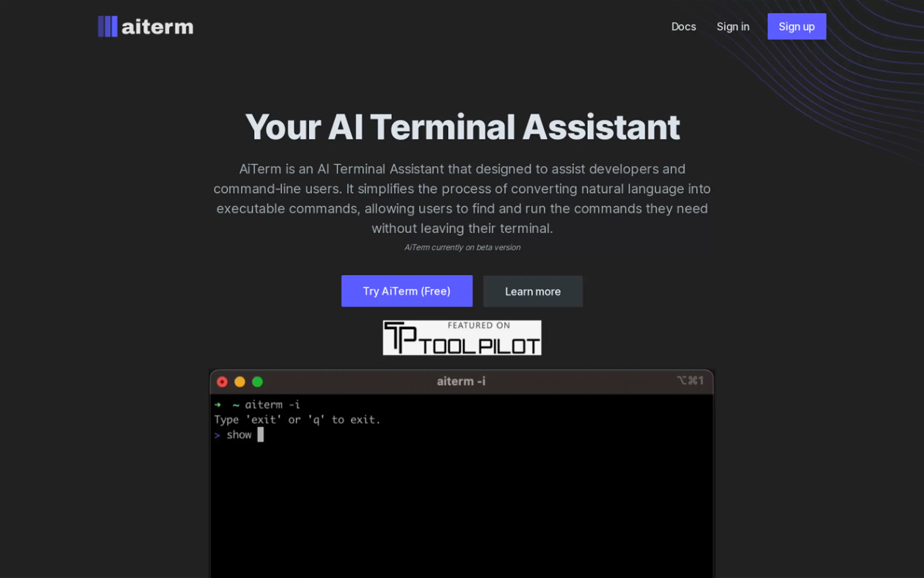The image size is (924, 578).
Task: Click Try AiTerm (Free) button
Action: [406, 291]
